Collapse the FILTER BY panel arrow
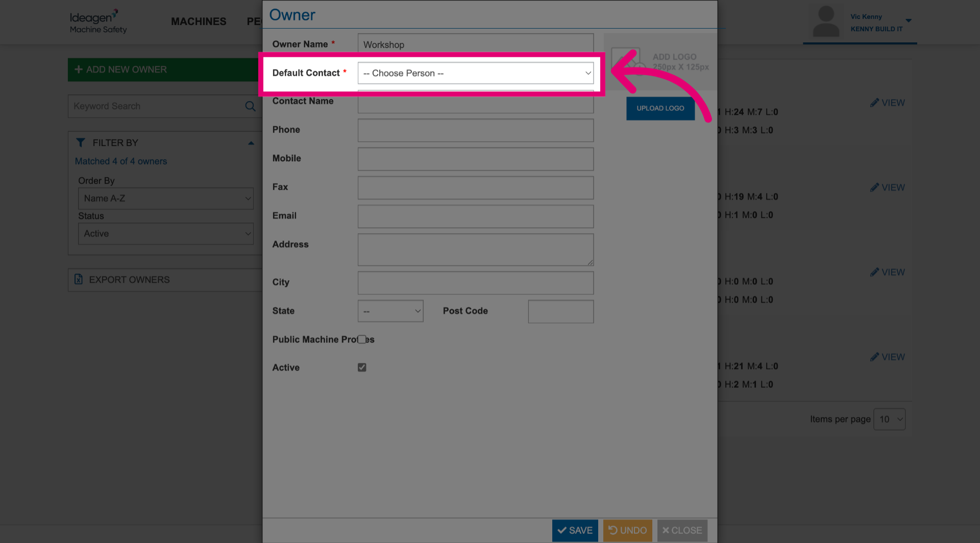 pos(251,143)
